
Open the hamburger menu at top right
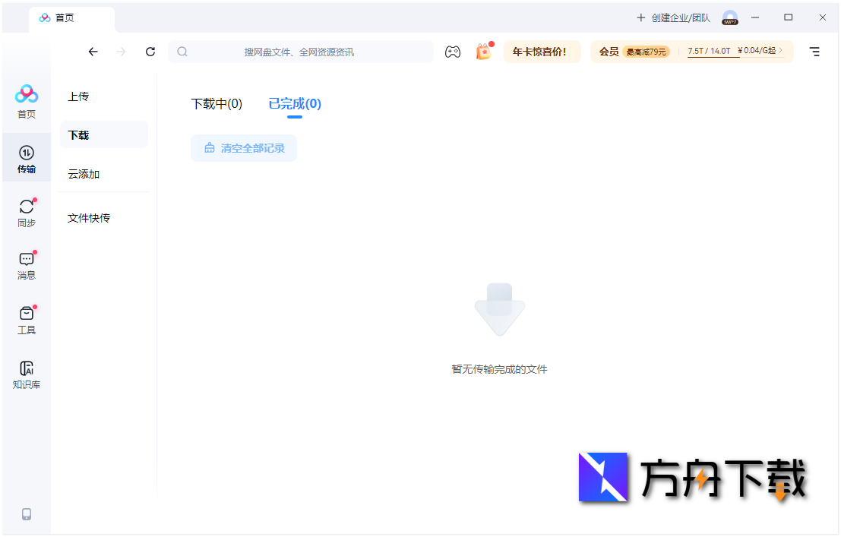(814, 51)
